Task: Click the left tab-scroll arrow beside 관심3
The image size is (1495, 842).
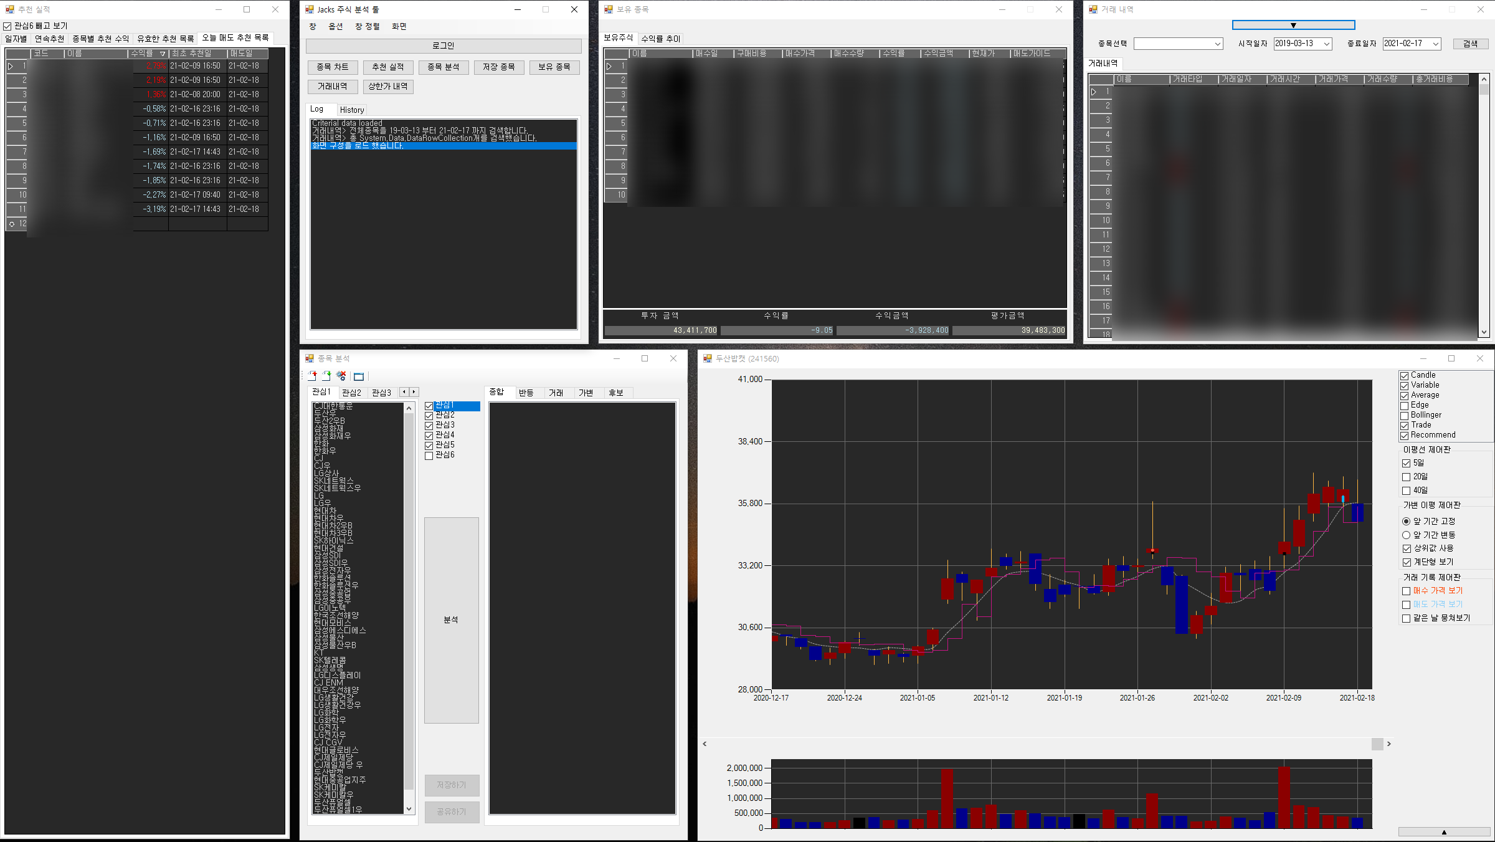Action: click(x=404, y=392)
